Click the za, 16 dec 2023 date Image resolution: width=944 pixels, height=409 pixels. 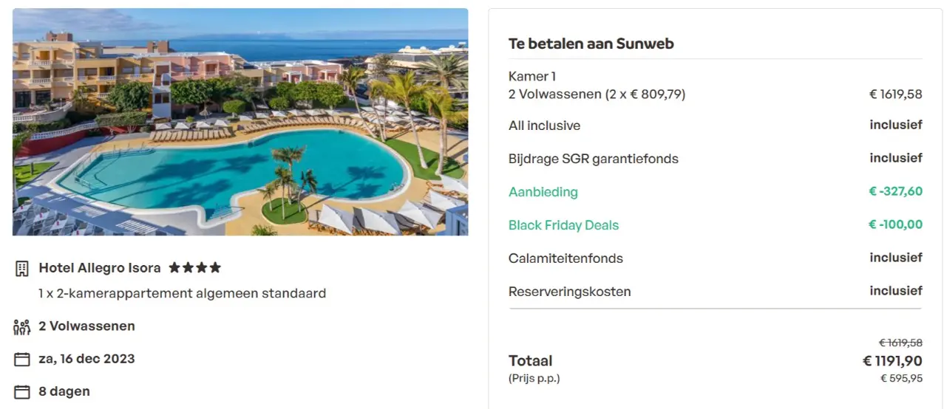tap(86, 360)
